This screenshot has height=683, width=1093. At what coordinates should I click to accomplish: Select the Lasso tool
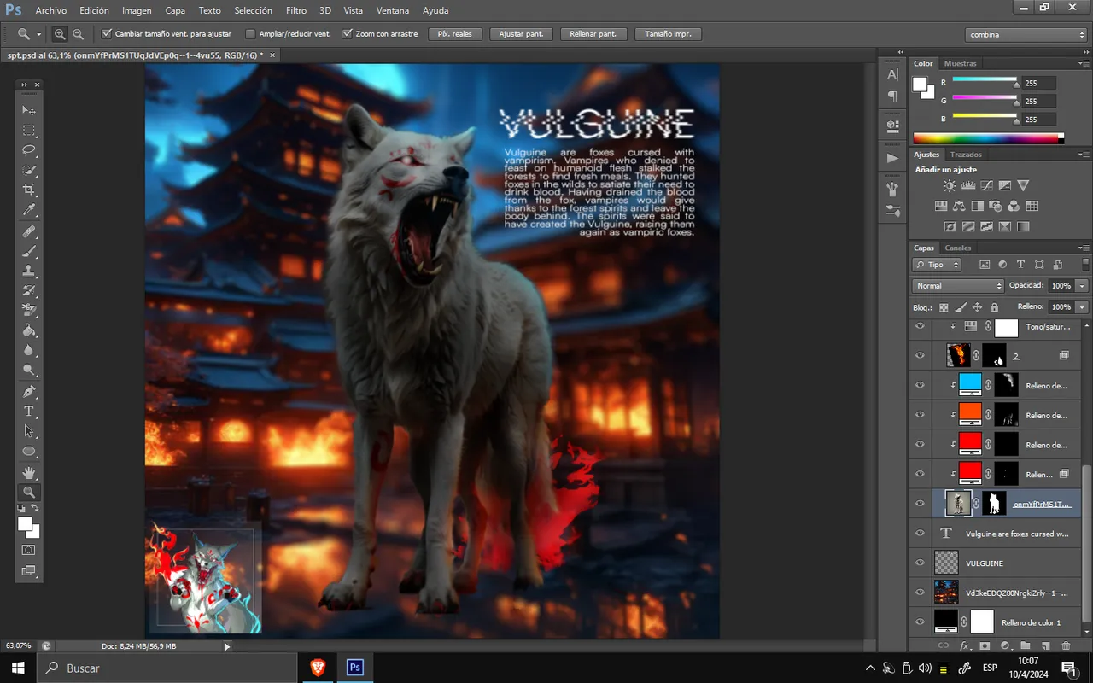click(29, 149)
